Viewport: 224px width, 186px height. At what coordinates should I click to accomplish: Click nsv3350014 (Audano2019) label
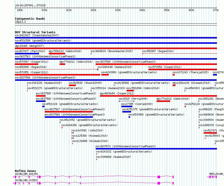[x=108, y=88]
